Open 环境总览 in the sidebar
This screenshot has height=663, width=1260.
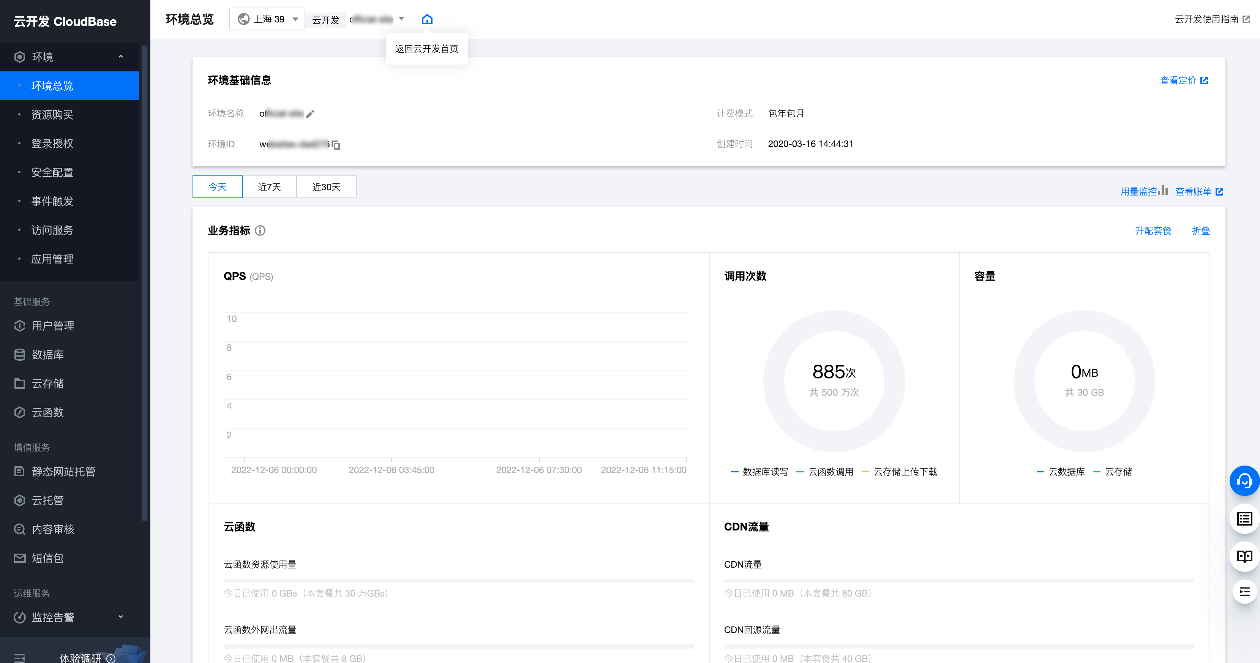coord(69,85)
